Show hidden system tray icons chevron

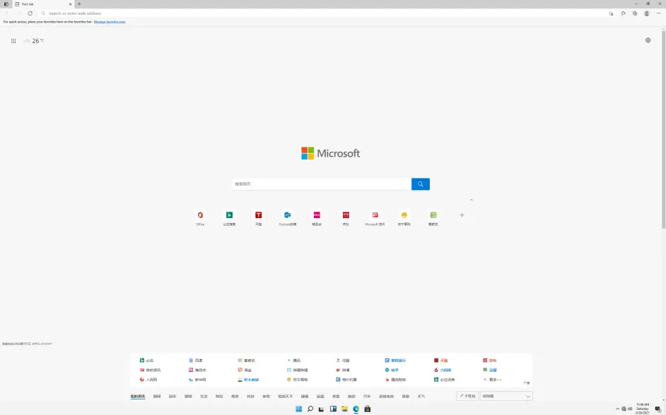pyautogui.click(x=618, y=409)
